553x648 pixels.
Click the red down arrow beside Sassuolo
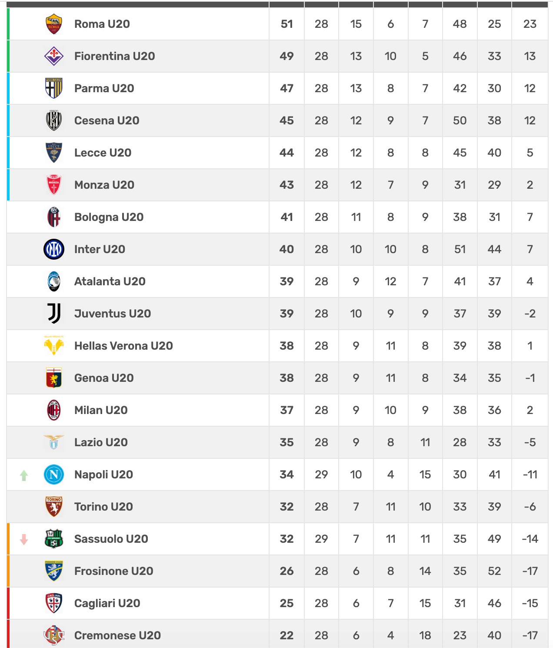(x=24, y=539)
